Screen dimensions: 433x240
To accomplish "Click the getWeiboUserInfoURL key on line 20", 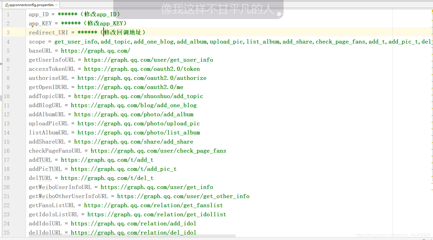I will (60, 187).
